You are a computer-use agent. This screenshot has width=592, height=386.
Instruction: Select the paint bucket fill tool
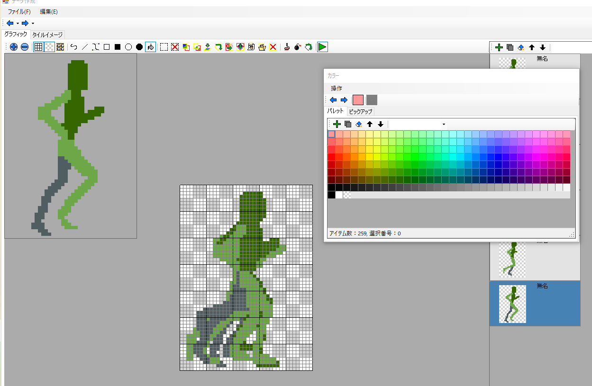click(x=150, y=47)
